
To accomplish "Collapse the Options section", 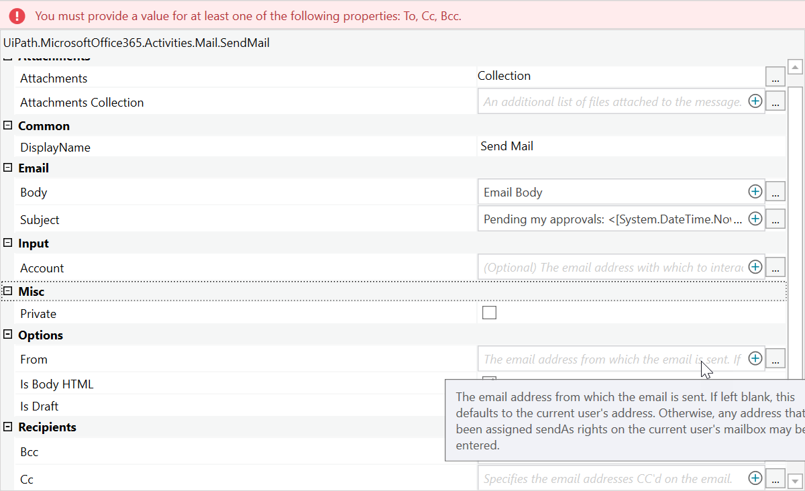I will (x=8, y=335).
